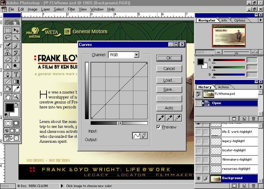Show the legacy-highlight layer visibility
Viewport: 264px width, 189px height.
(199, 141)
